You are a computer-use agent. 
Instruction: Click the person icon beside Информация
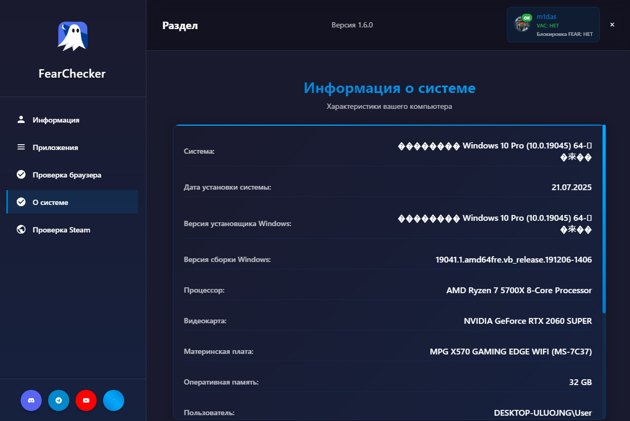pos(21,119)
